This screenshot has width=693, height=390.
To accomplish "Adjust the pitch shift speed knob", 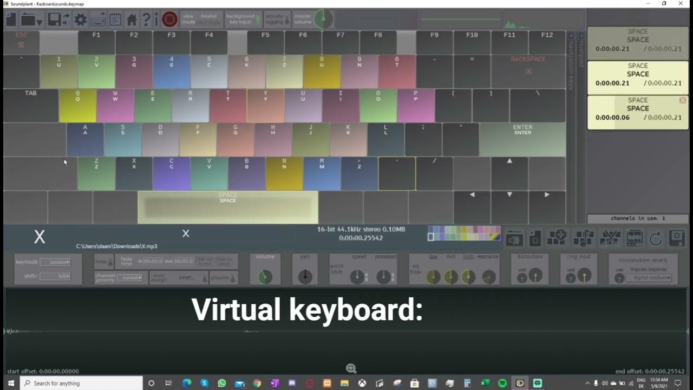I will click(357, 277).
